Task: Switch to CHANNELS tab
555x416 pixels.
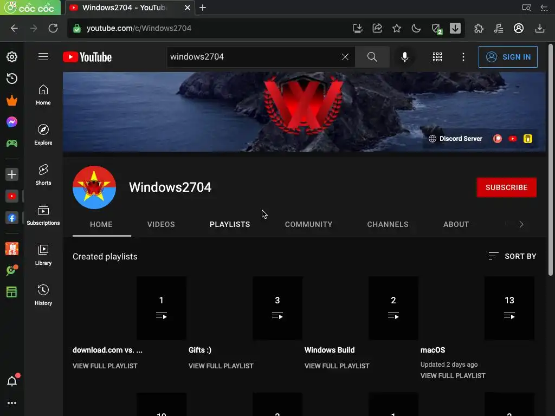Action: point(388,224)
